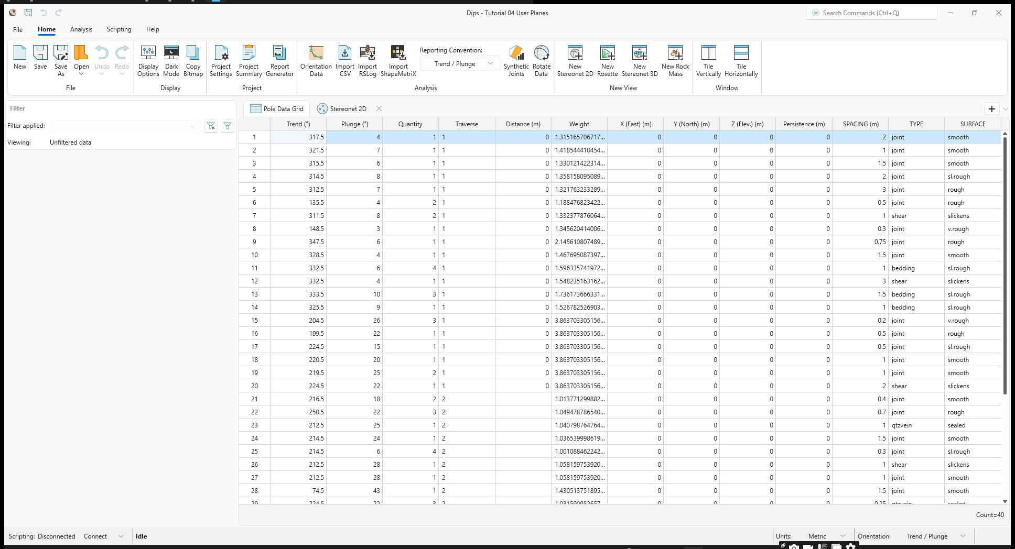Open the Units Metric dropdown in status bar
Viewport: 1015px width, 549px height.
(x=827, y=536)
